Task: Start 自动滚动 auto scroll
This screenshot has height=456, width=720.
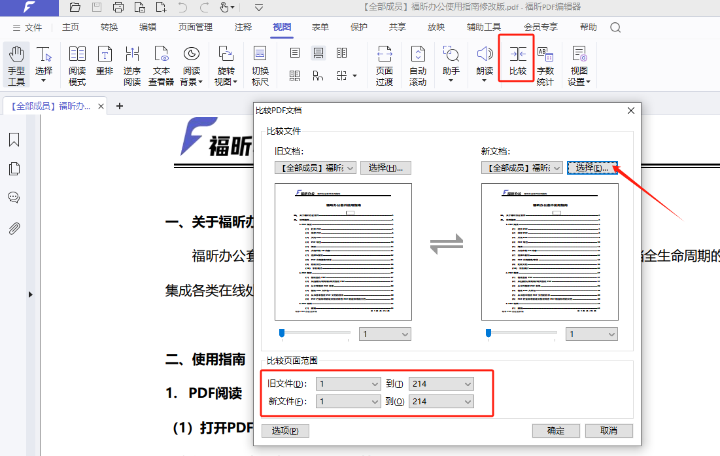Action: point(417,65)
